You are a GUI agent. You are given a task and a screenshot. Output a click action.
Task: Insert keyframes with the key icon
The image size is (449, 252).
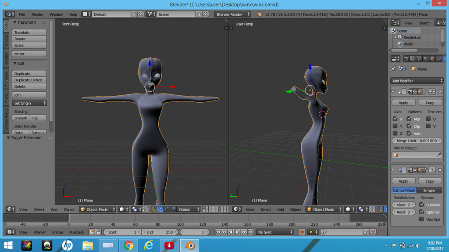(366, 232)
